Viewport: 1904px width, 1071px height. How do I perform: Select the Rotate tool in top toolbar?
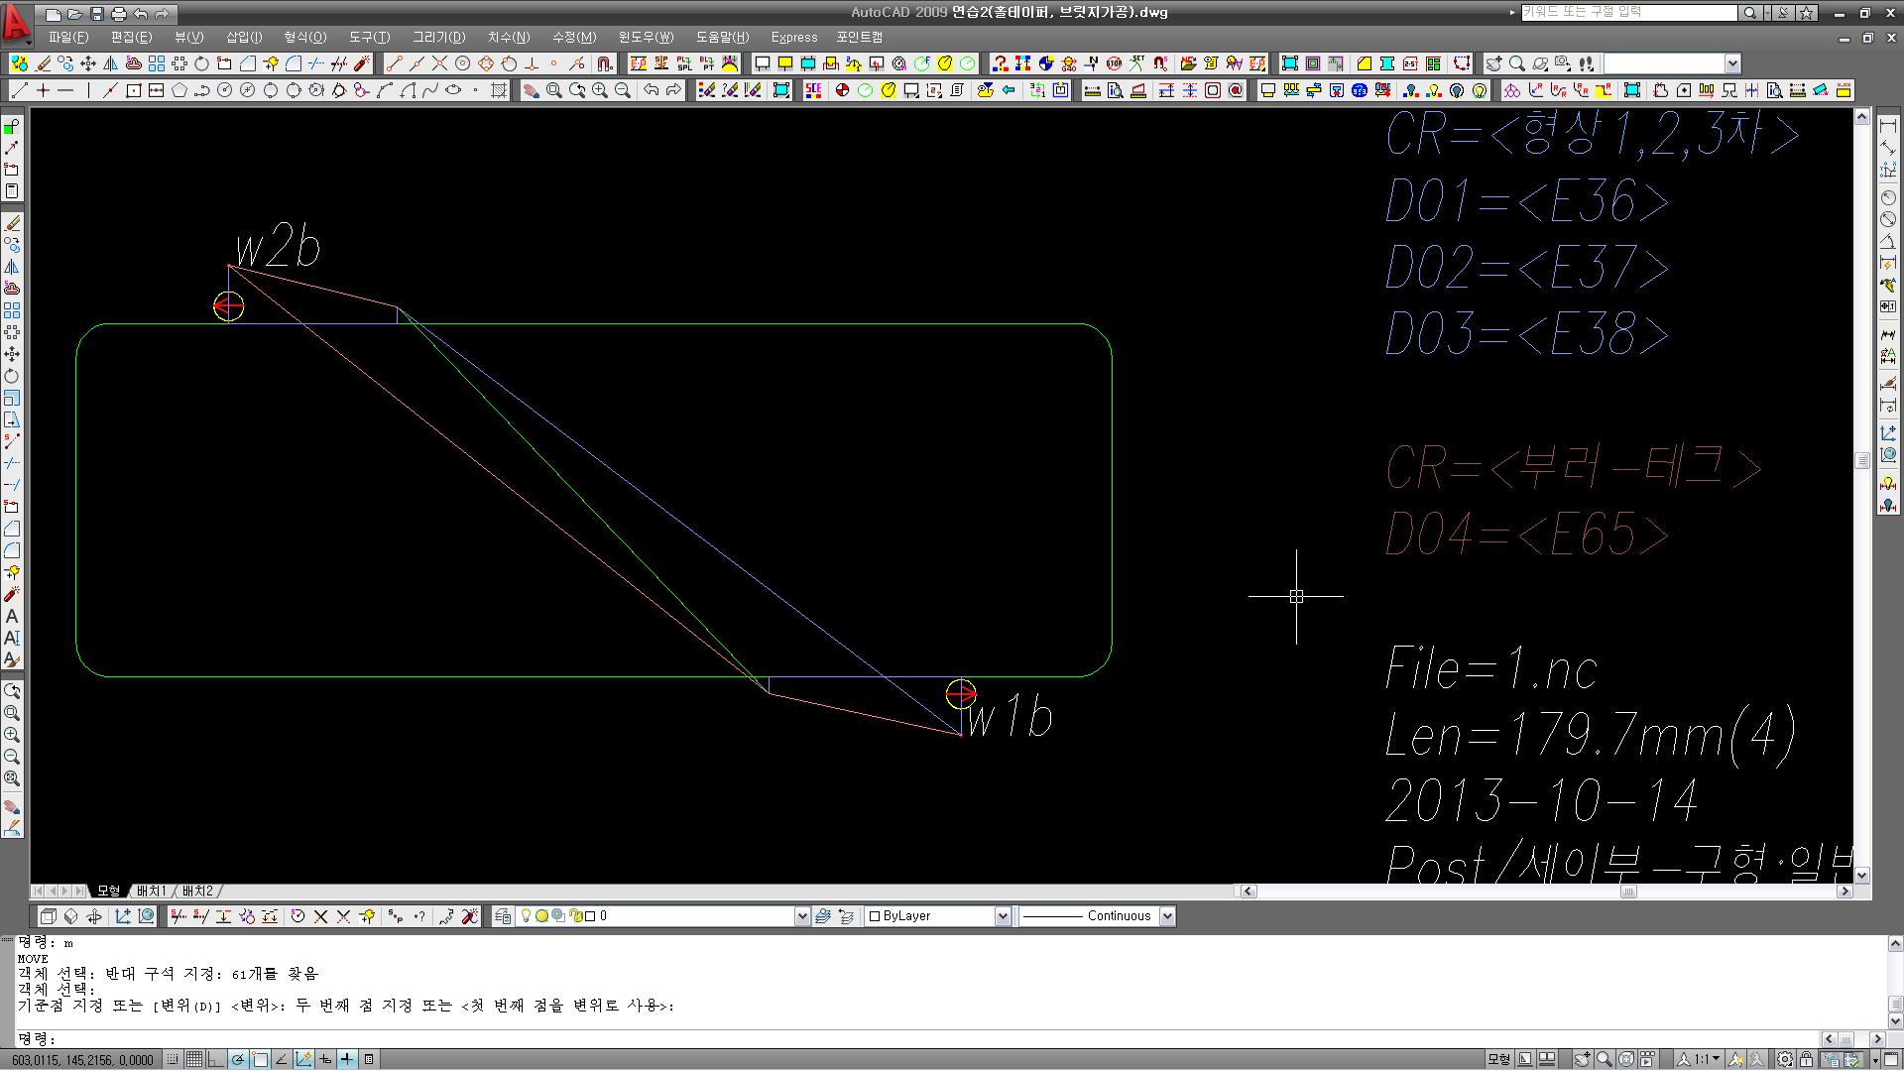tap(201, 63)
